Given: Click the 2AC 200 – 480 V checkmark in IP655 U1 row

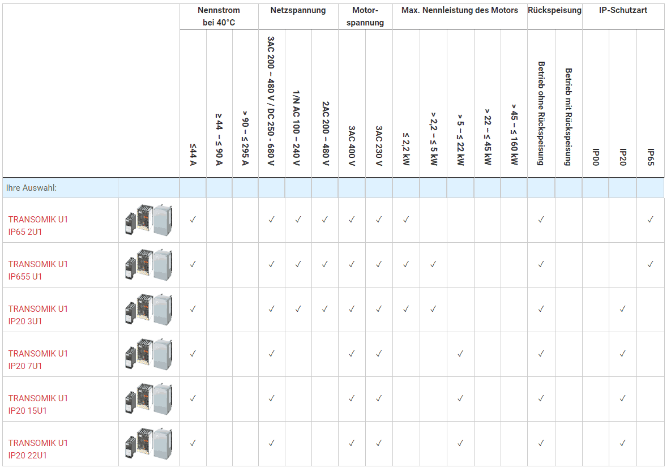Looking at the screenshot, I should (x=325, y=265).
